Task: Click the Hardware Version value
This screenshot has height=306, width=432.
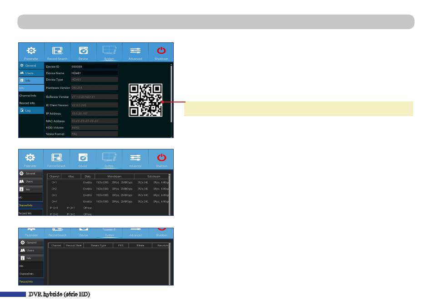Action: [x=95, y=88]
